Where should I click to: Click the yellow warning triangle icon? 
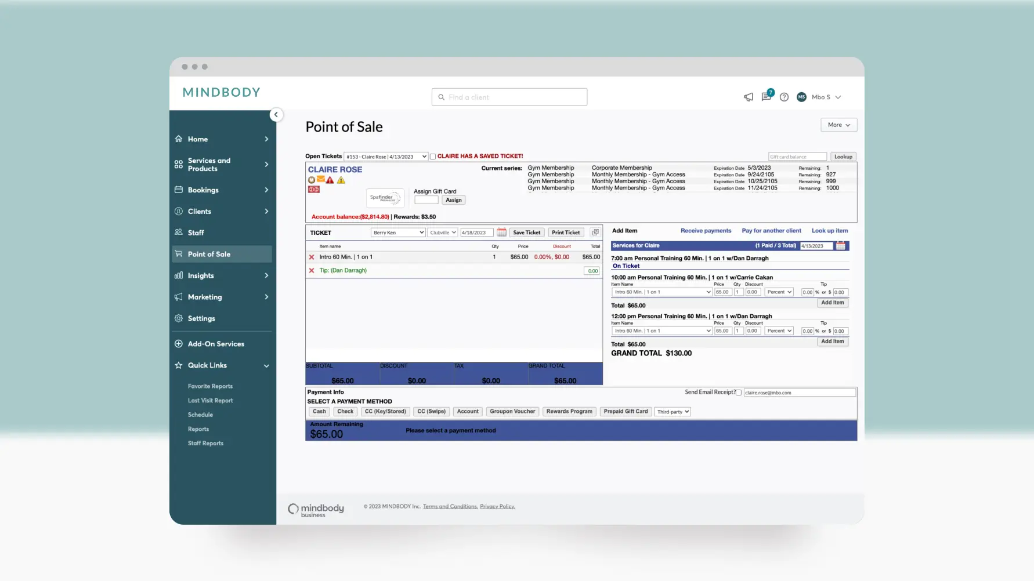click(x=341, y=180)
